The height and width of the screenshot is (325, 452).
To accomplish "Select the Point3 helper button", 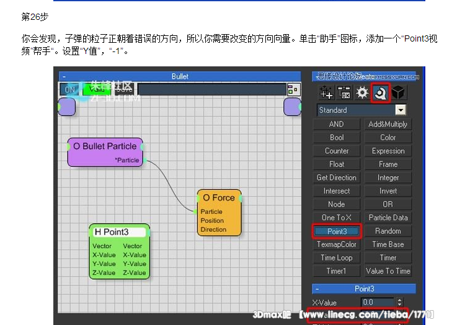I will click(x=337, y=231).
